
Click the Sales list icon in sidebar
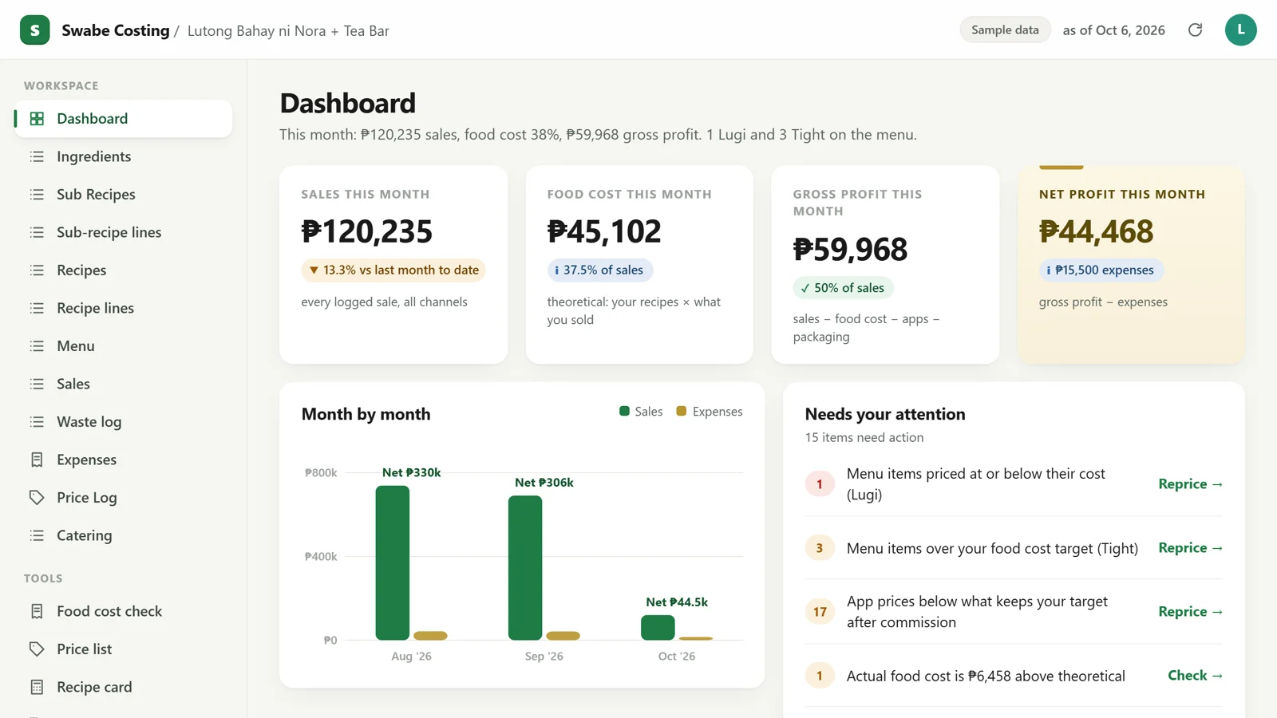coord(37,384)
